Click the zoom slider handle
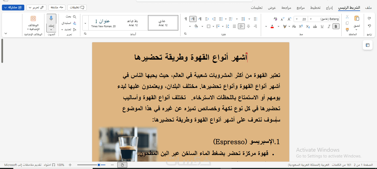 (99, 165)
